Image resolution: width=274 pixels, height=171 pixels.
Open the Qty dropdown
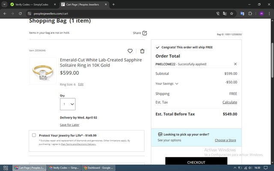coord(68,104)
